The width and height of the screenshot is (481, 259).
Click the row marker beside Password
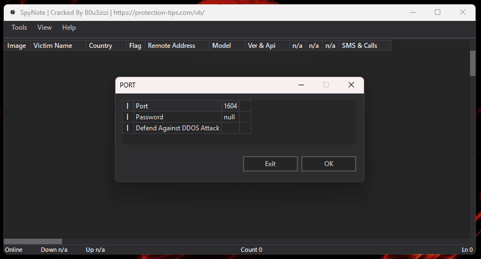[128, 117]
